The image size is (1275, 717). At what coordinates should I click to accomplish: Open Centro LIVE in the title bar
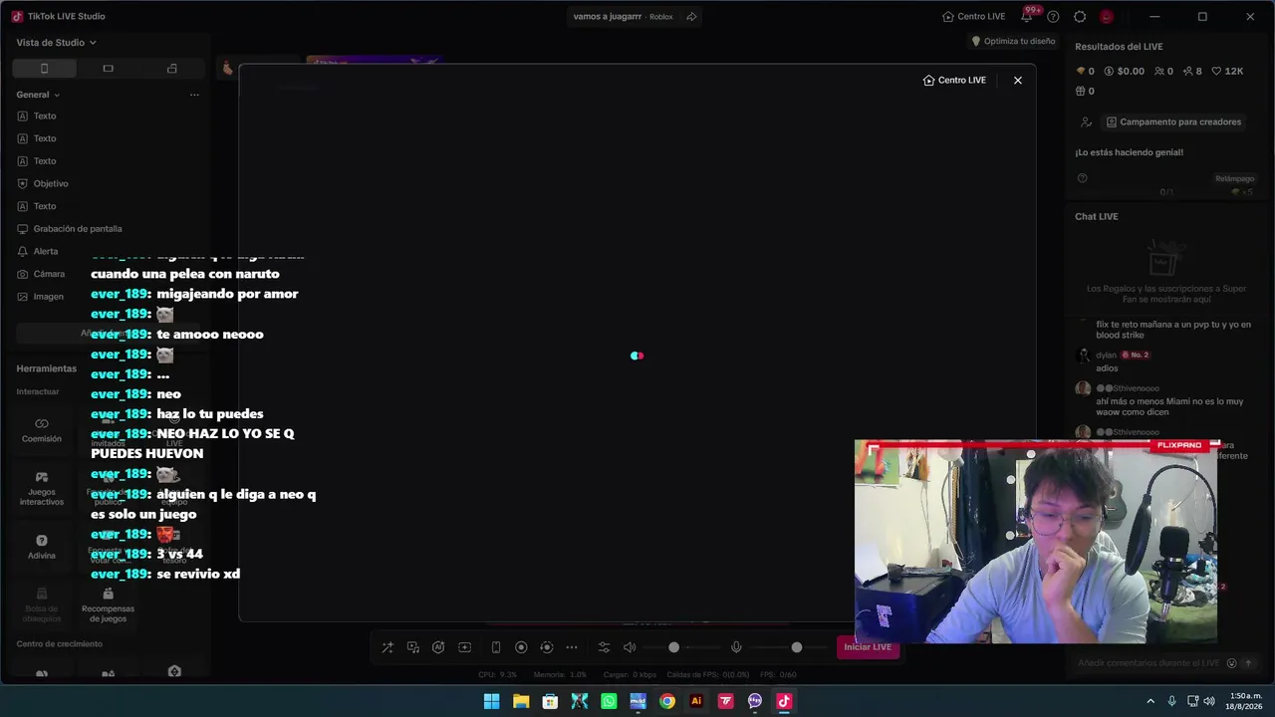pos(974,17)
